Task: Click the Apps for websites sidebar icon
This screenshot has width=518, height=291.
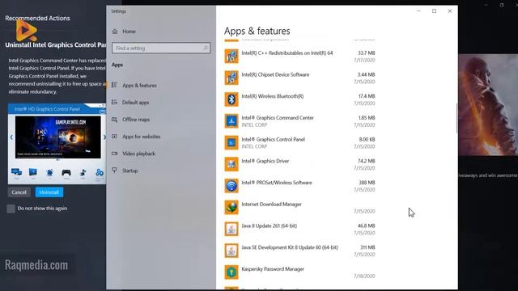Action: (x=114, y=137)
